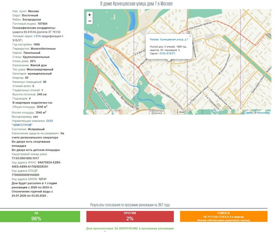The width and height of the screenshot is (280, 232).
Task: Click the hot water shutoff dates text
Action: pyautogui.click(x=32, y=194)
